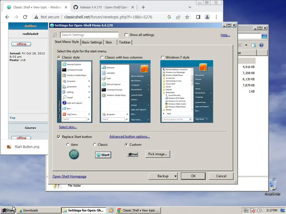This screenshot has height=214, width=286.
Task: Close the Open-Shell Release GitHub tab
Action: tap(133, 7)
